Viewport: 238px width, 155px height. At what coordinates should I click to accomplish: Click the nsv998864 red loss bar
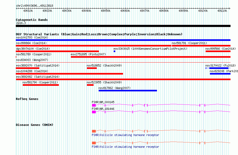[x=94, y=46]
